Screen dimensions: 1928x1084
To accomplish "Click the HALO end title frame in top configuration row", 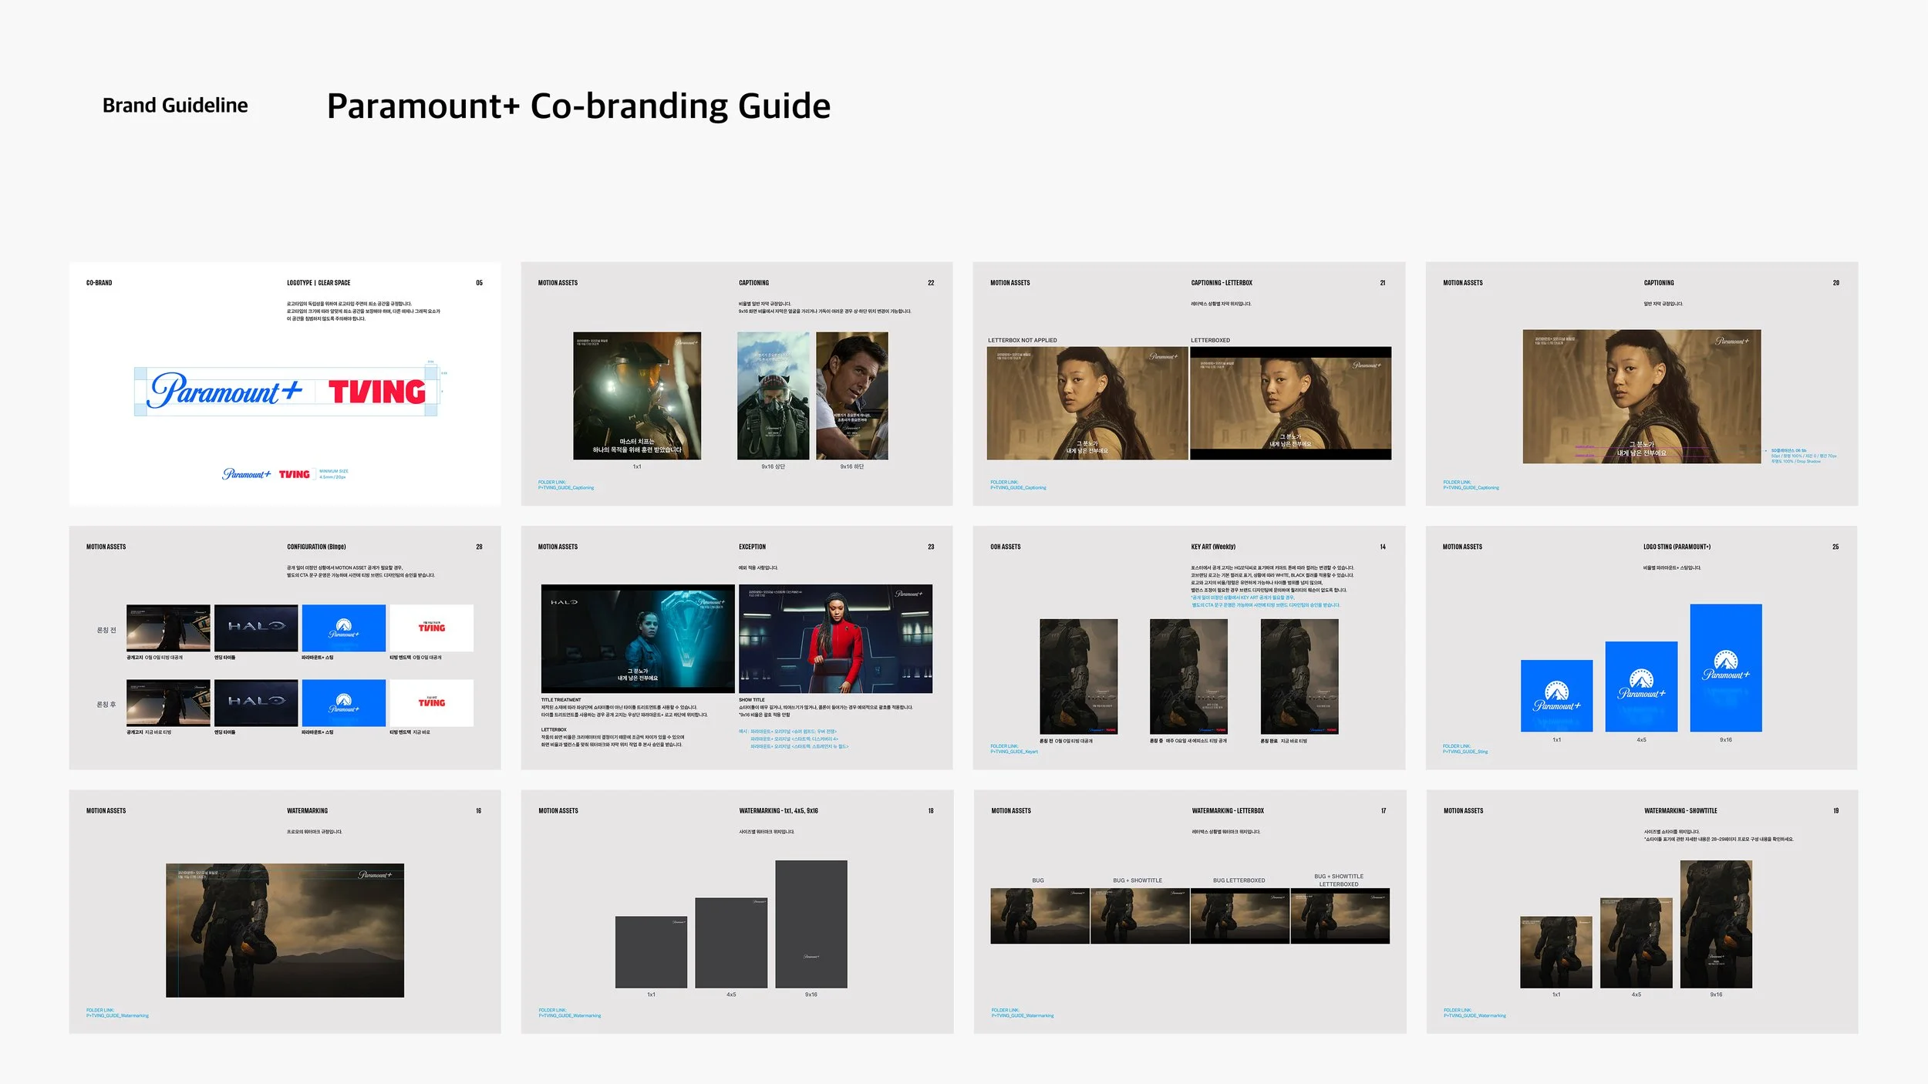I will tap(256, 628).
